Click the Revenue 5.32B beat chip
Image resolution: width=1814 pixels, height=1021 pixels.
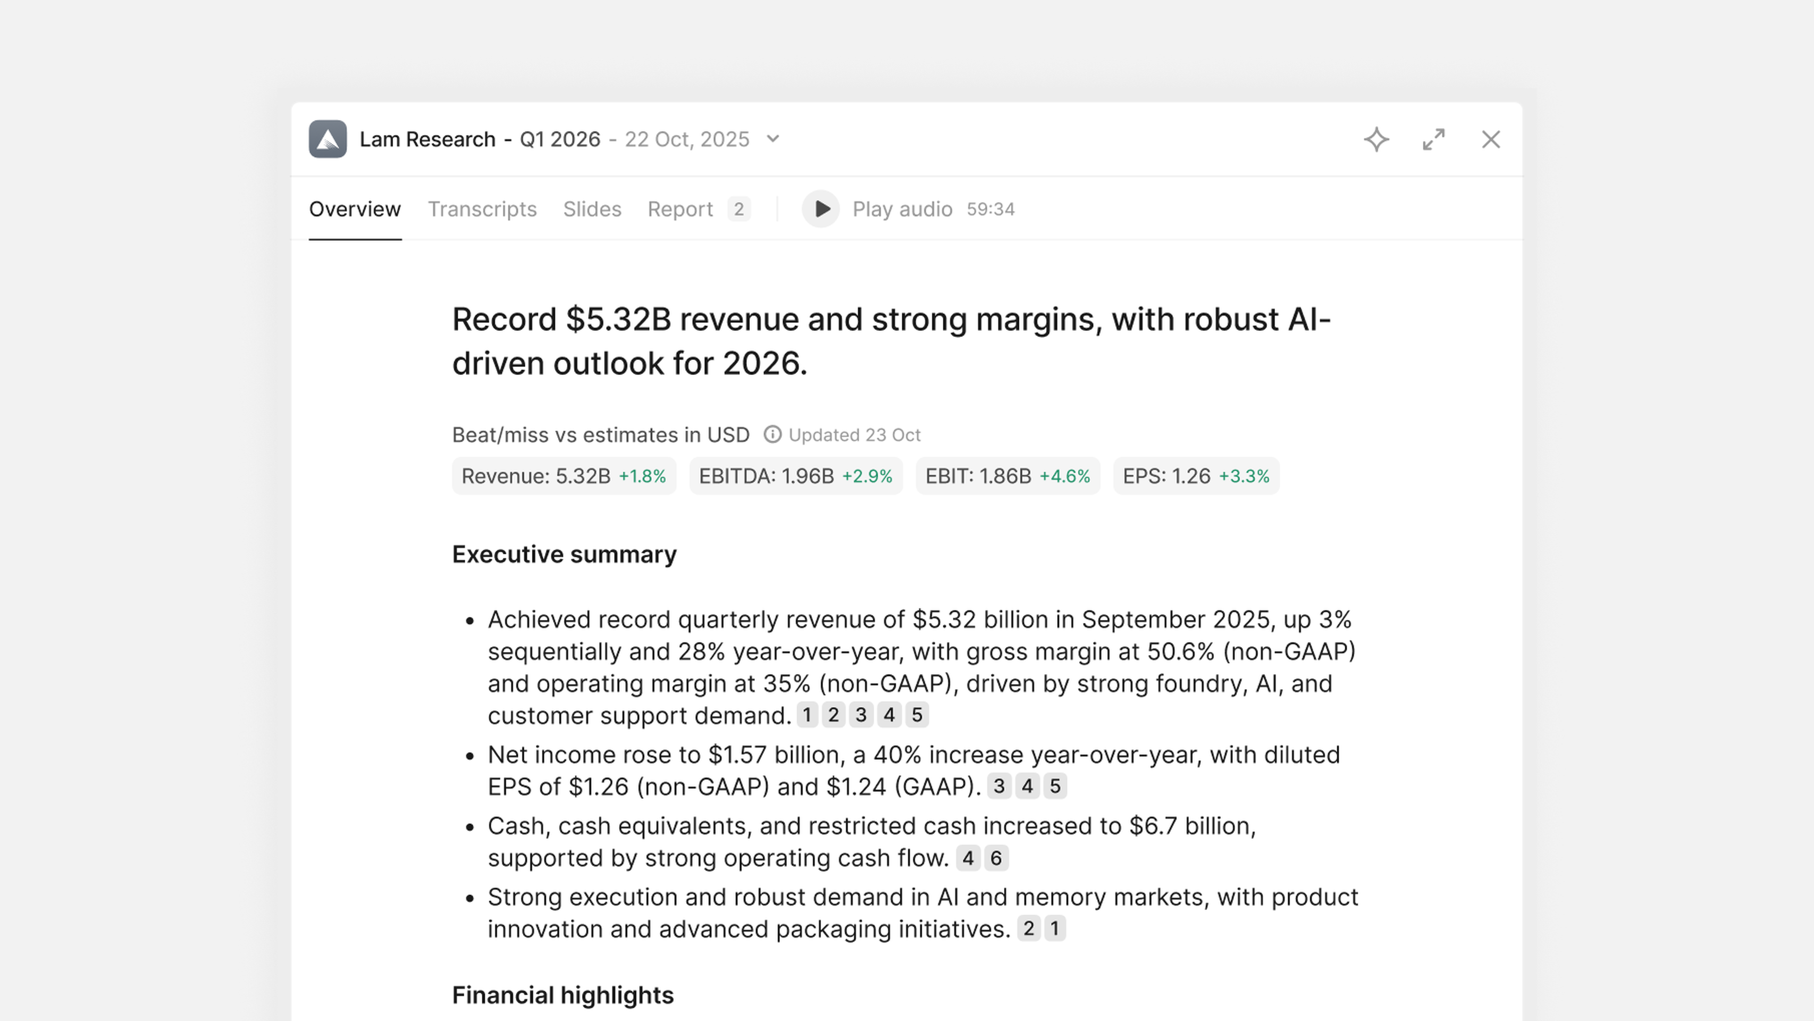[563, 476]
